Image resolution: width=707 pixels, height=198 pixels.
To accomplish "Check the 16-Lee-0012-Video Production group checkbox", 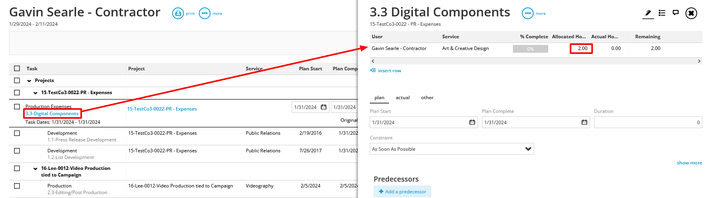I will (17, 168).
